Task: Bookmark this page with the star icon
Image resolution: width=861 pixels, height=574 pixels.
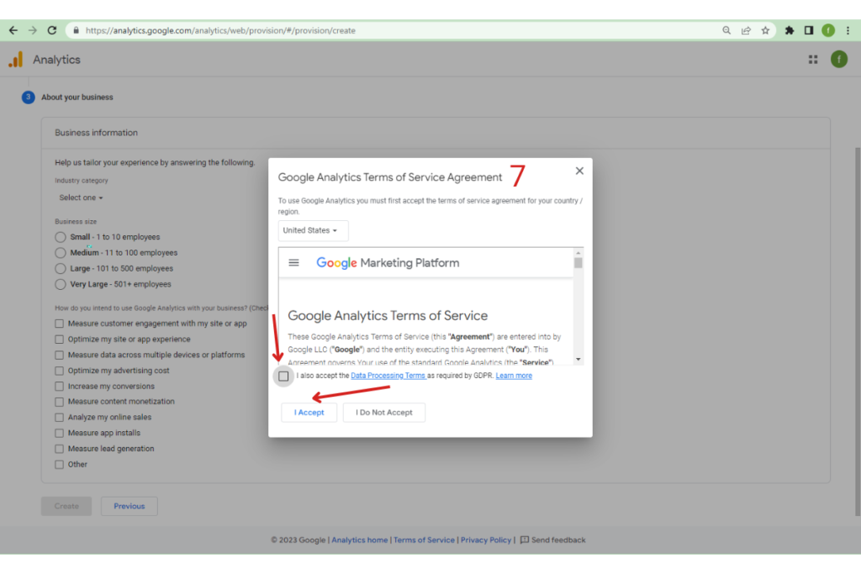Action: (765, 30)
